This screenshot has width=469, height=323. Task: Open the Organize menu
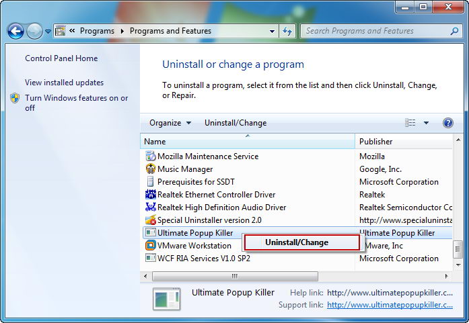pyautogui.click(x=170, y=123)
